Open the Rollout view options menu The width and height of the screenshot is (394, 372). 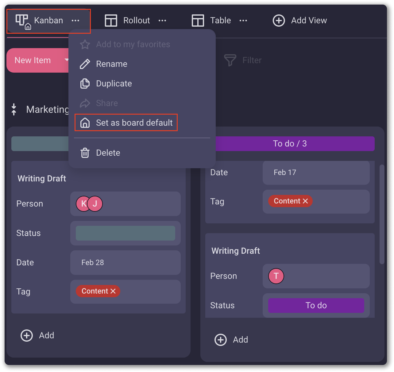[x=162, y=21]
